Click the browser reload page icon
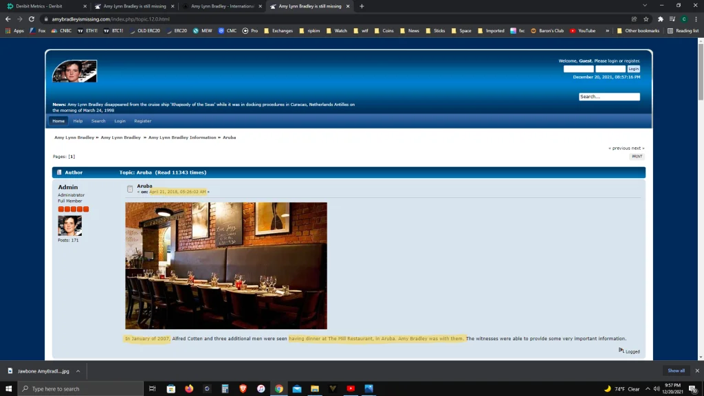The height and width of the screenshot is (396, 704). (x=32, y=19)
